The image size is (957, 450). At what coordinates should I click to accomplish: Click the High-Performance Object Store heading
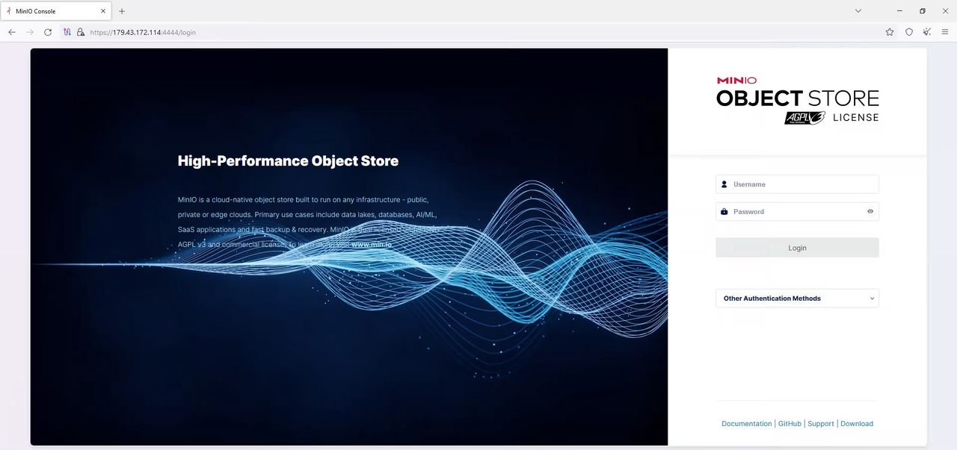coord(288,161)
